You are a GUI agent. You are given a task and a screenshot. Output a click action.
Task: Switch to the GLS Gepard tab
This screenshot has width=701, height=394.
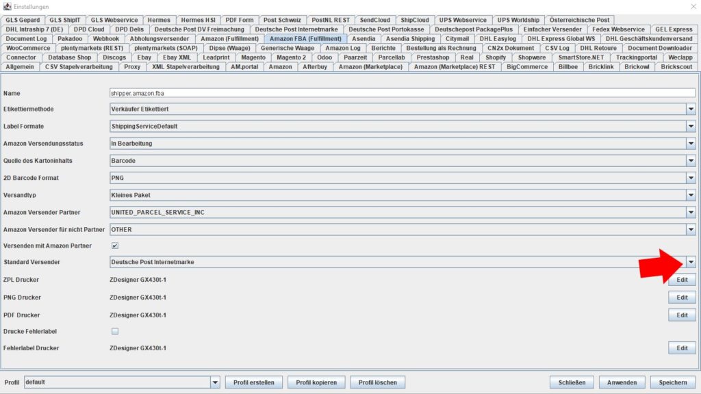(23, 20)
